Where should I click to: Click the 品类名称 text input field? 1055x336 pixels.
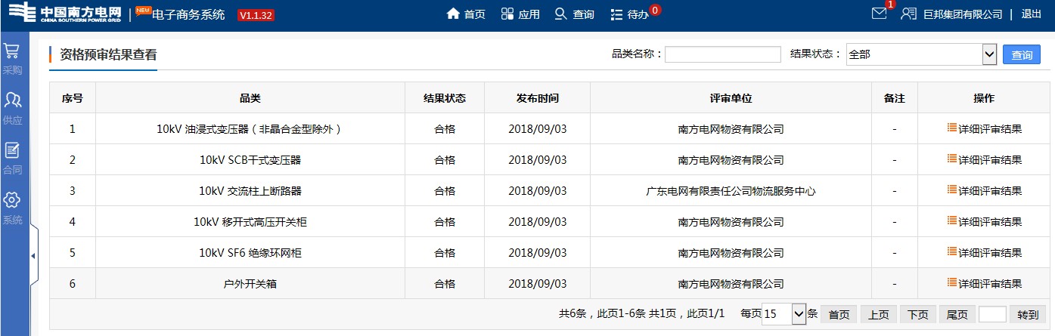click(x=722, y=54)
